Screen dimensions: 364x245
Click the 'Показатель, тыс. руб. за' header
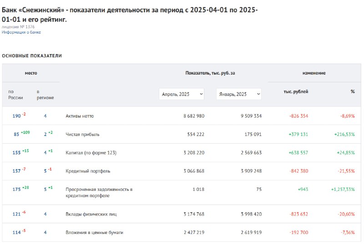210,73
